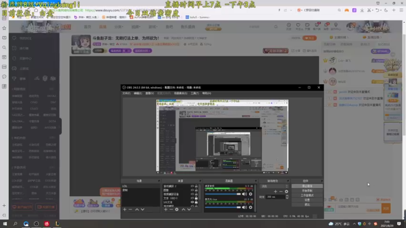Move source up in OBS sources panel
The height and width of the screenshot is (228, 406).
point(183,209)
